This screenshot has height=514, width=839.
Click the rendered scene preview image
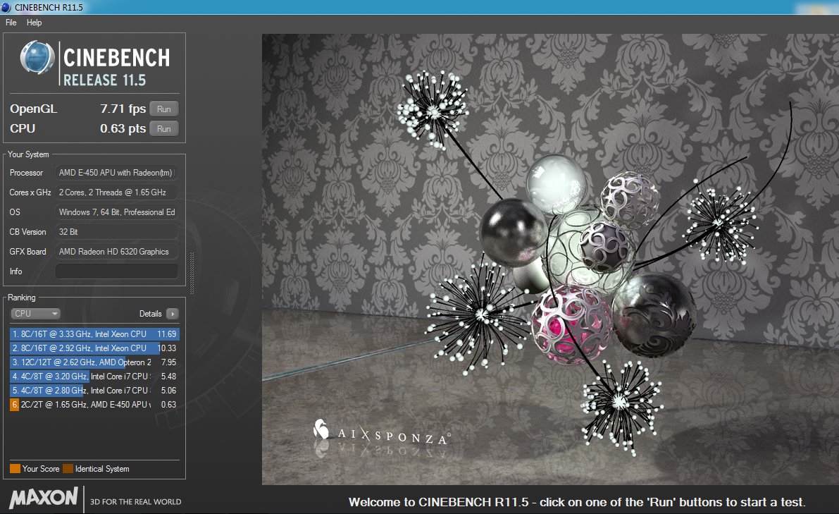coord(550,259)
